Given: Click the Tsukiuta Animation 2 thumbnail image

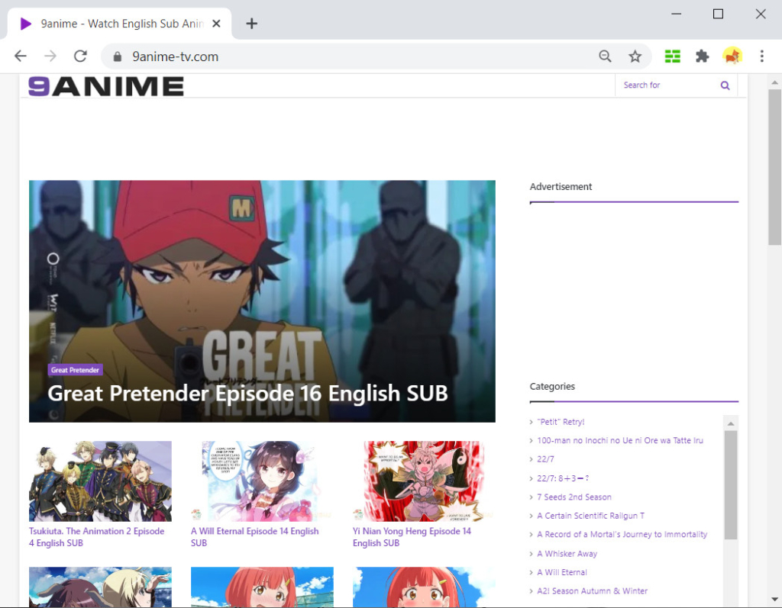Looking at the screenshot, I should pyautogui.click(x=100, y=481).
